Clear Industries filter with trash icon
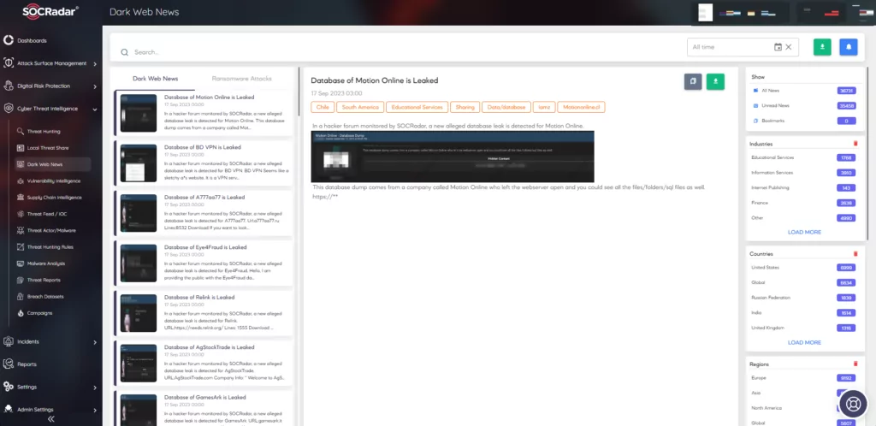The image size is (876, 426). click(855, 144)
